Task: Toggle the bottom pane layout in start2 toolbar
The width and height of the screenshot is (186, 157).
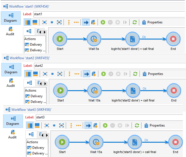Action: coord(35,74)
